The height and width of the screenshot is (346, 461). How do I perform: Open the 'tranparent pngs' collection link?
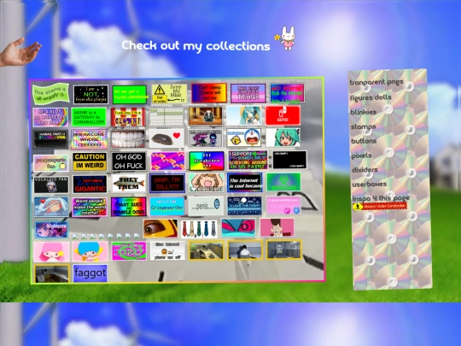(x=376, y=82)
